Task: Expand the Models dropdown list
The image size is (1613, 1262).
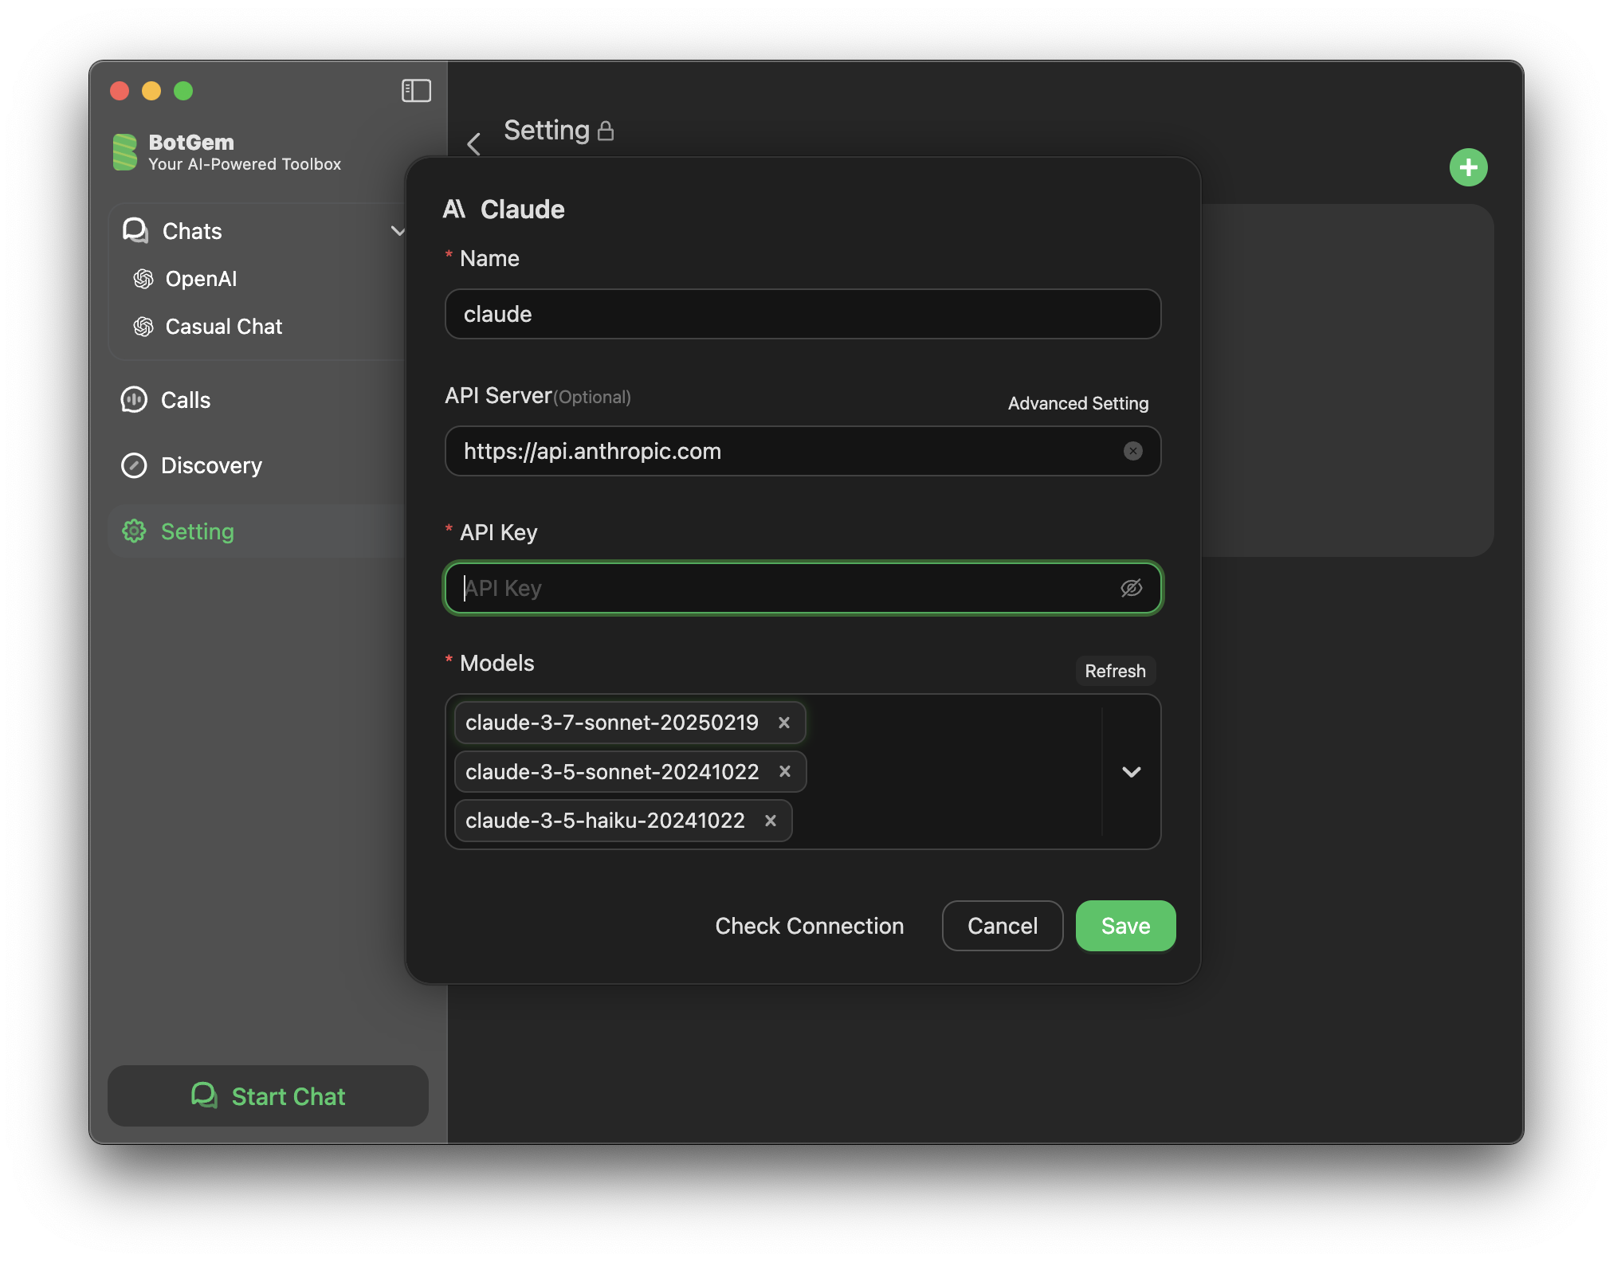Action: tap(1132, 771)
